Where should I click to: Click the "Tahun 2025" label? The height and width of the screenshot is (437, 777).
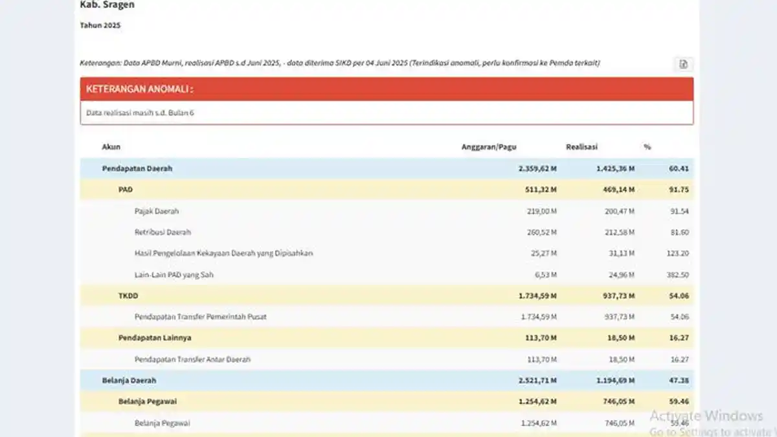100,25
